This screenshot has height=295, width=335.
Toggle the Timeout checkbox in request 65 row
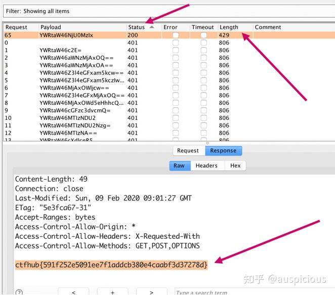point(203,35)
